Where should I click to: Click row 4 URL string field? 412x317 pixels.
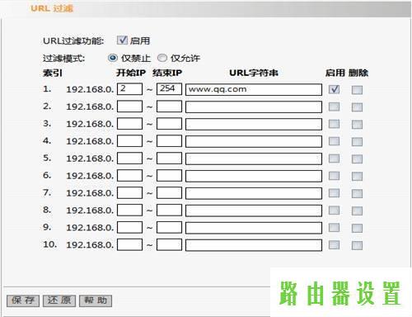tap(254, 142)
